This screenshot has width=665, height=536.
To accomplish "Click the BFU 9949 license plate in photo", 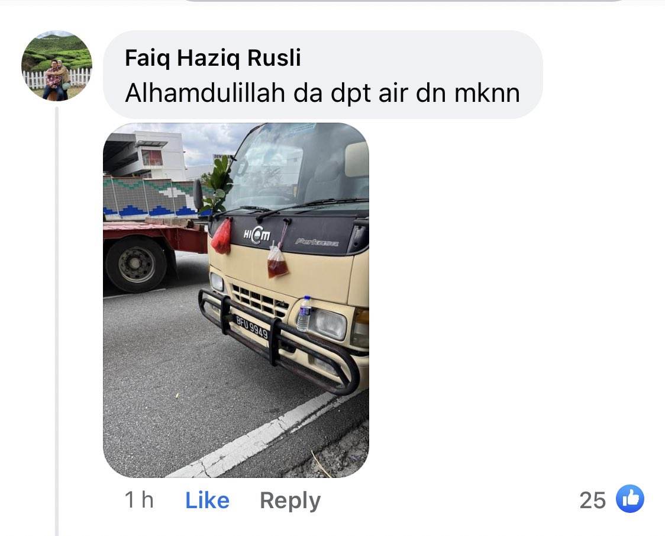I will point(252,326).
